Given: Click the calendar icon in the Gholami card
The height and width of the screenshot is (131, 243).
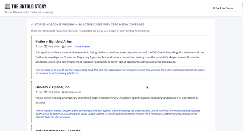Looking at the screenshot, I should [x=46, y=92].
